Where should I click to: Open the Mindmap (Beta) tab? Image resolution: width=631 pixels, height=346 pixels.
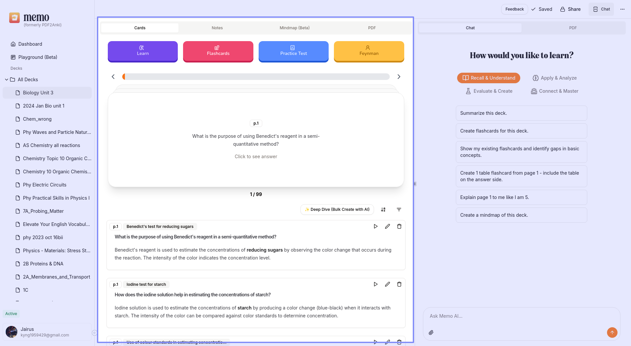click(x=294, y=28)
